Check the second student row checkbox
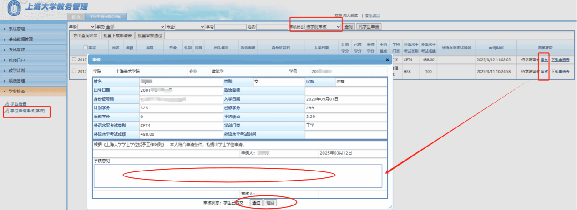 [x=74, y=71]
